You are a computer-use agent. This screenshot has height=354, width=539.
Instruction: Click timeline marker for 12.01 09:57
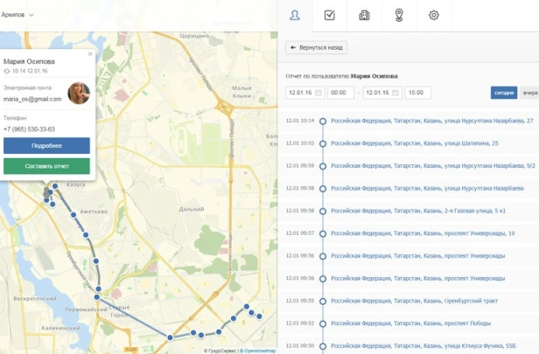(x=323, y=233)
